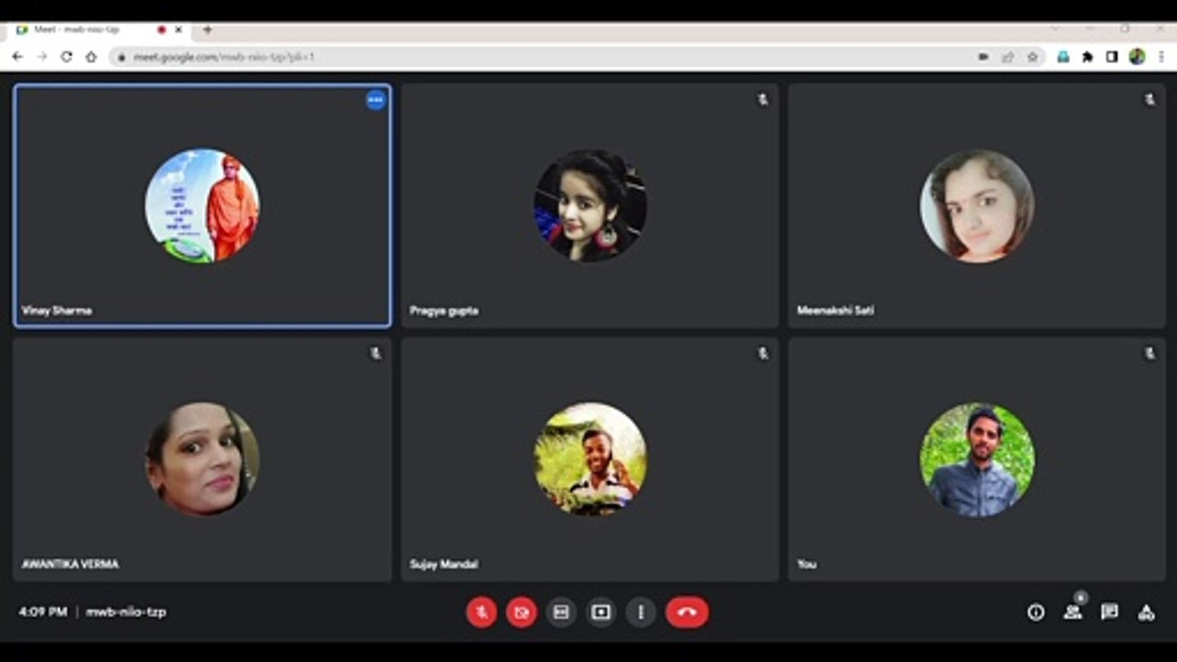The image size is (1177, 662).
Task: Open Chrome three-dot menu
Action: pos(1161,57)
